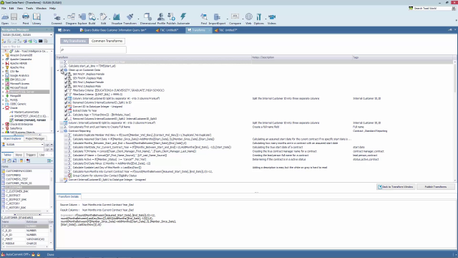Screen dimensions: 458x258
Task: Uncheck SEX Find F Replace Female step
Action: (x=66, y=75)
